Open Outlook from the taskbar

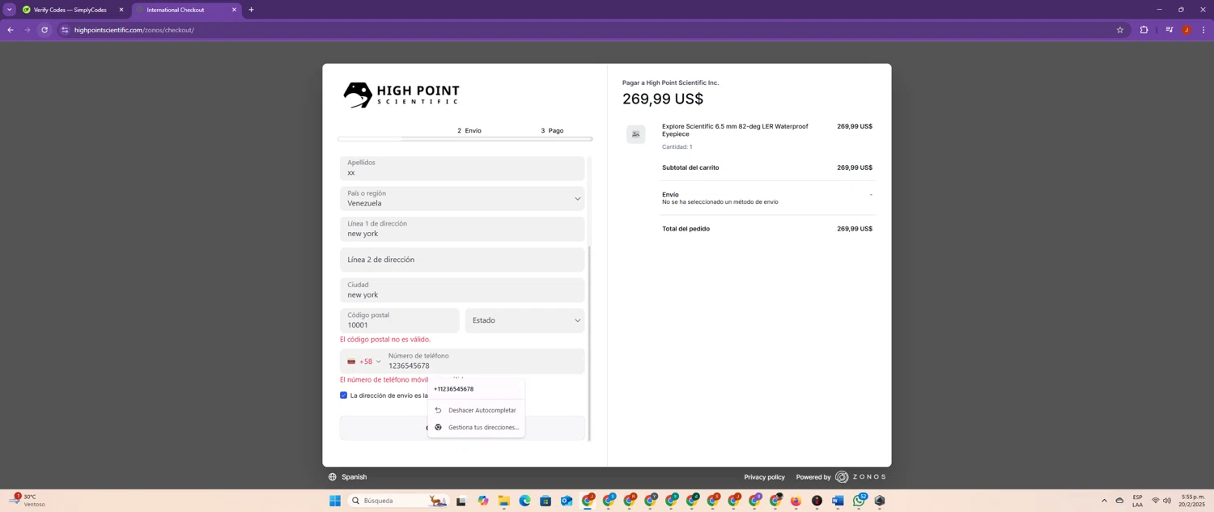pos(567,501)
